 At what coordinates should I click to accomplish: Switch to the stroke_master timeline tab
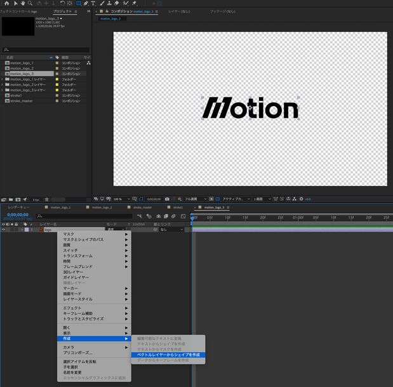click(142, 207)
